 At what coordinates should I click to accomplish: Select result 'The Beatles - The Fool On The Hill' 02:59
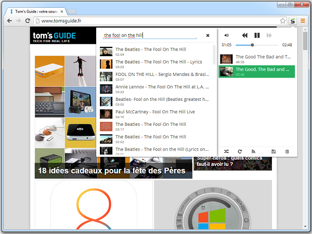(156, 51)
